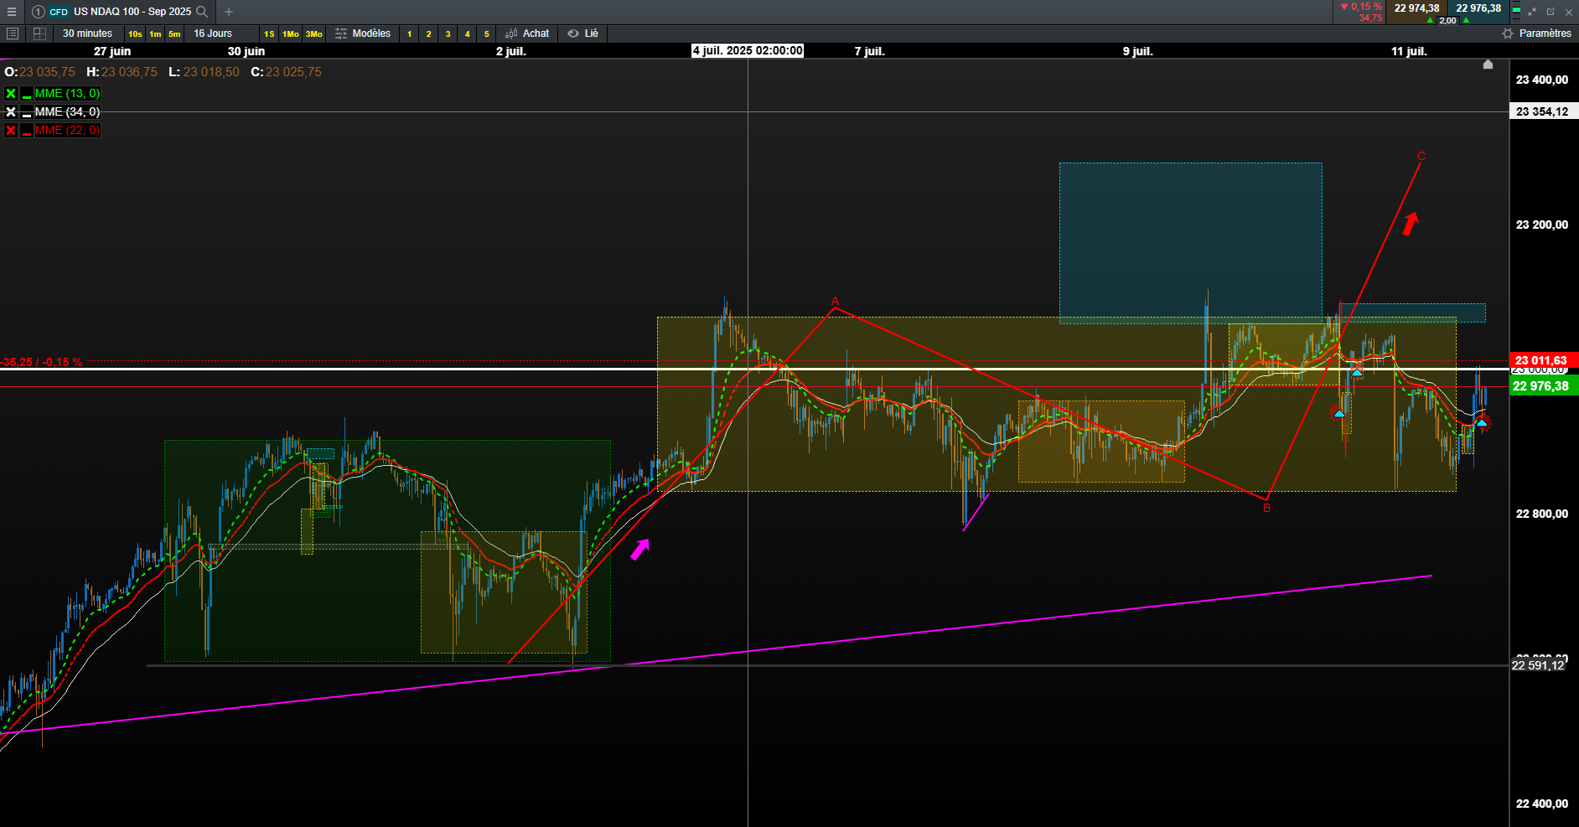Click the 22 800,00 price scale label
This screenshot has height=827, width=1579.
click(x=1542, y=514)
